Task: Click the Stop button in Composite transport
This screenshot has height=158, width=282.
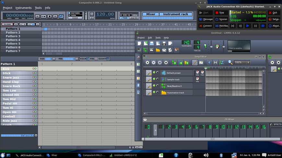Action: coord(50,16)
